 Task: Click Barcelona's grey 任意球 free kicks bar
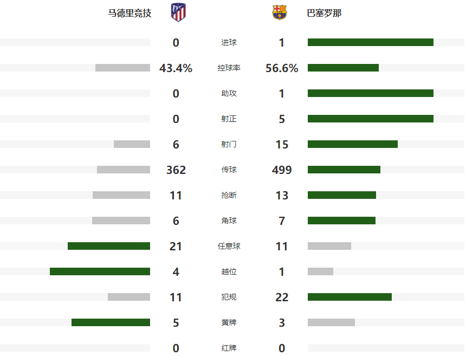(x=329, y=246)
